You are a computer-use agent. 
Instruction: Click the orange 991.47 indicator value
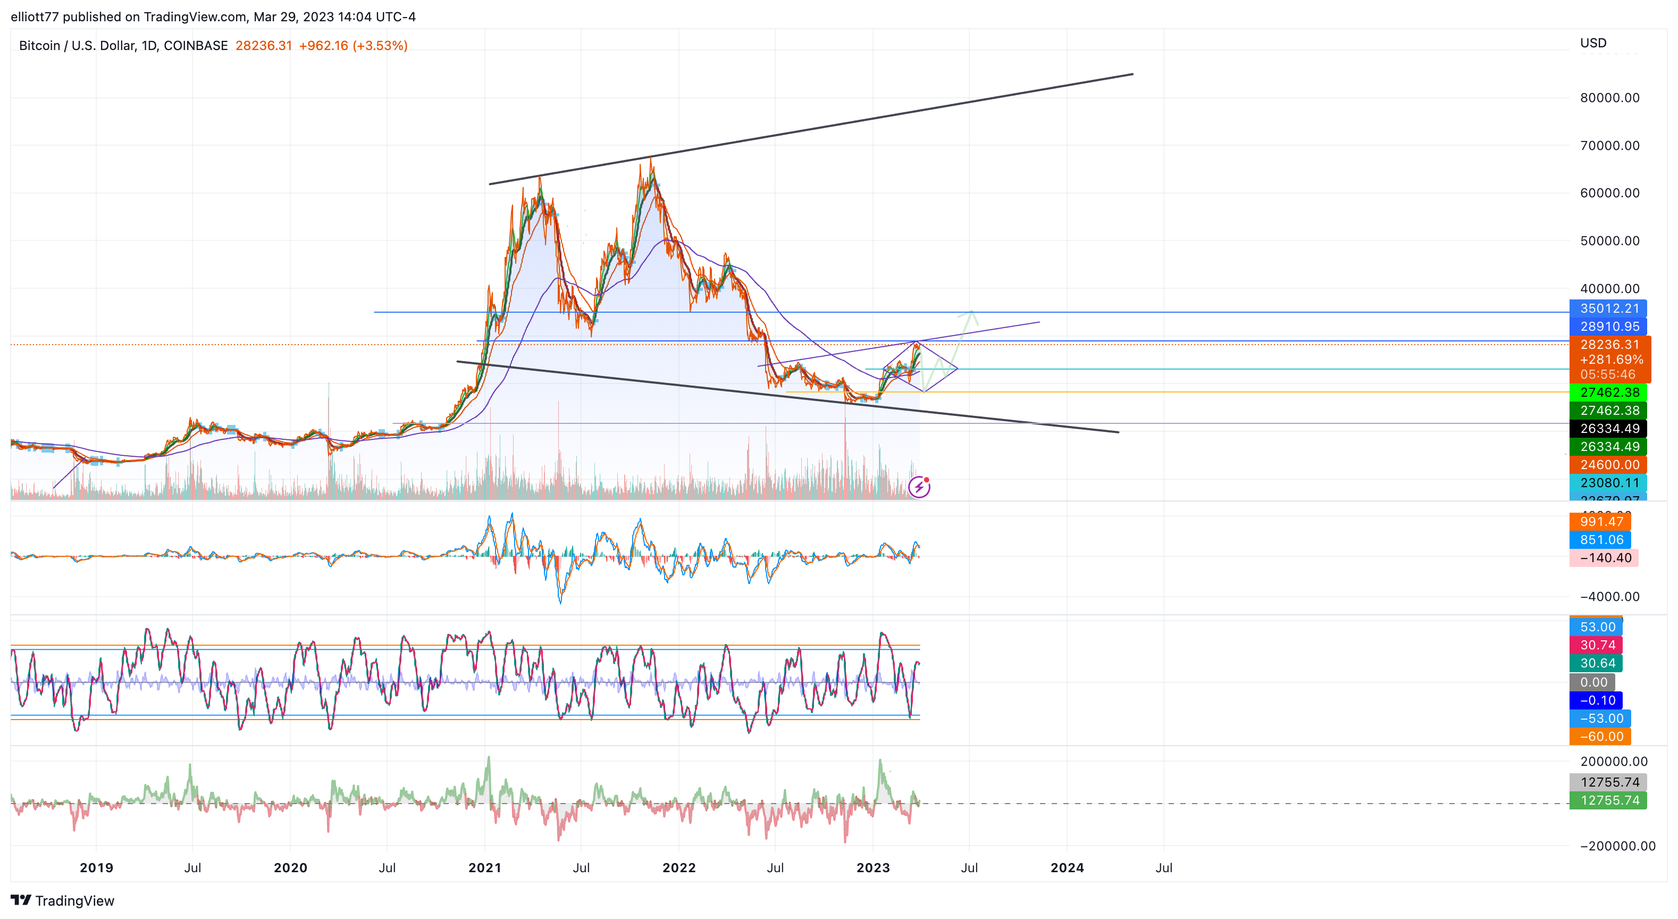tap(1600, 521)
